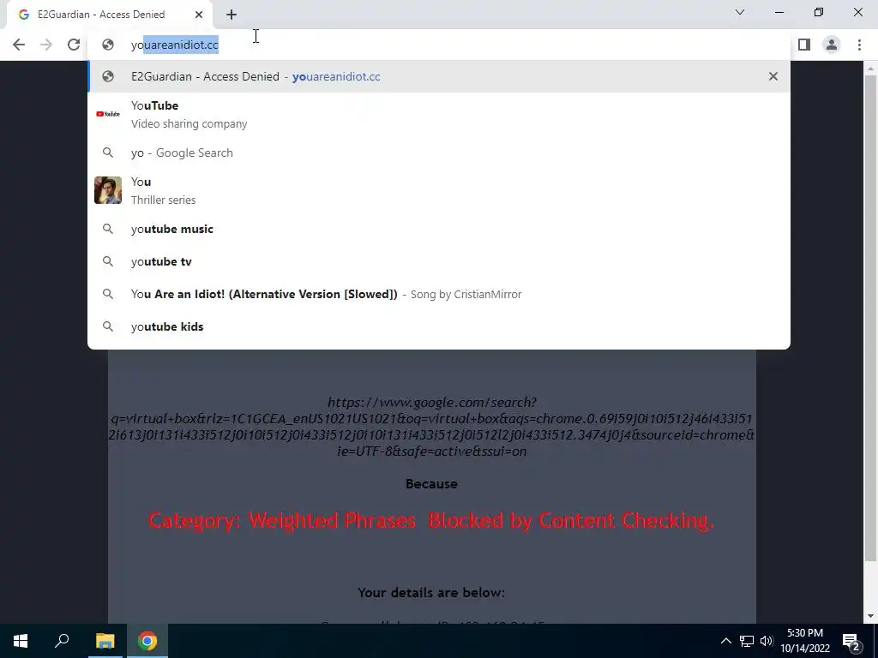The height and width of the screenshot is (658, 878).
Task: Minimize the Chrome window
Action: [779, 12]
